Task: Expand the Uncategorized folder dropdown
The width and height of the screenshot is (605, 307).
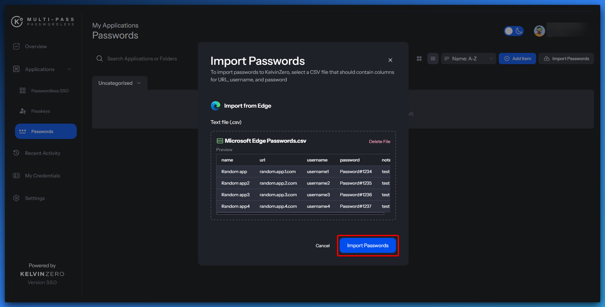Action: point(139,83)
